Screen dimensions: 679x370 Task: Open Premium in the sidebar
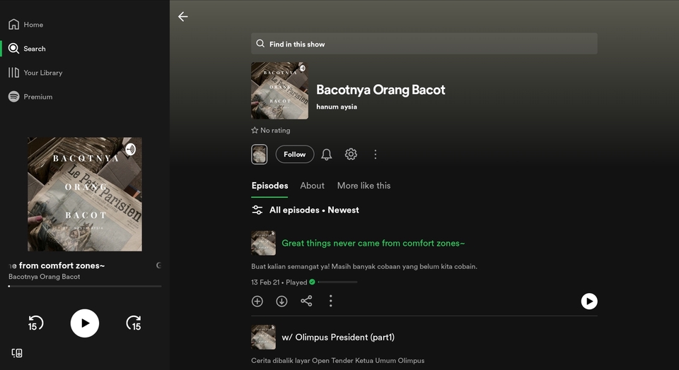pyautogui.click(x=30, y=97)
